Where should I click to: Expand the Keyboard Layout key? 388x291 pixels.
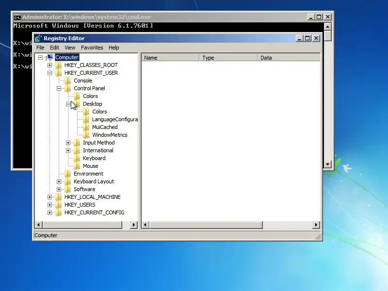[x=59, y=181]
